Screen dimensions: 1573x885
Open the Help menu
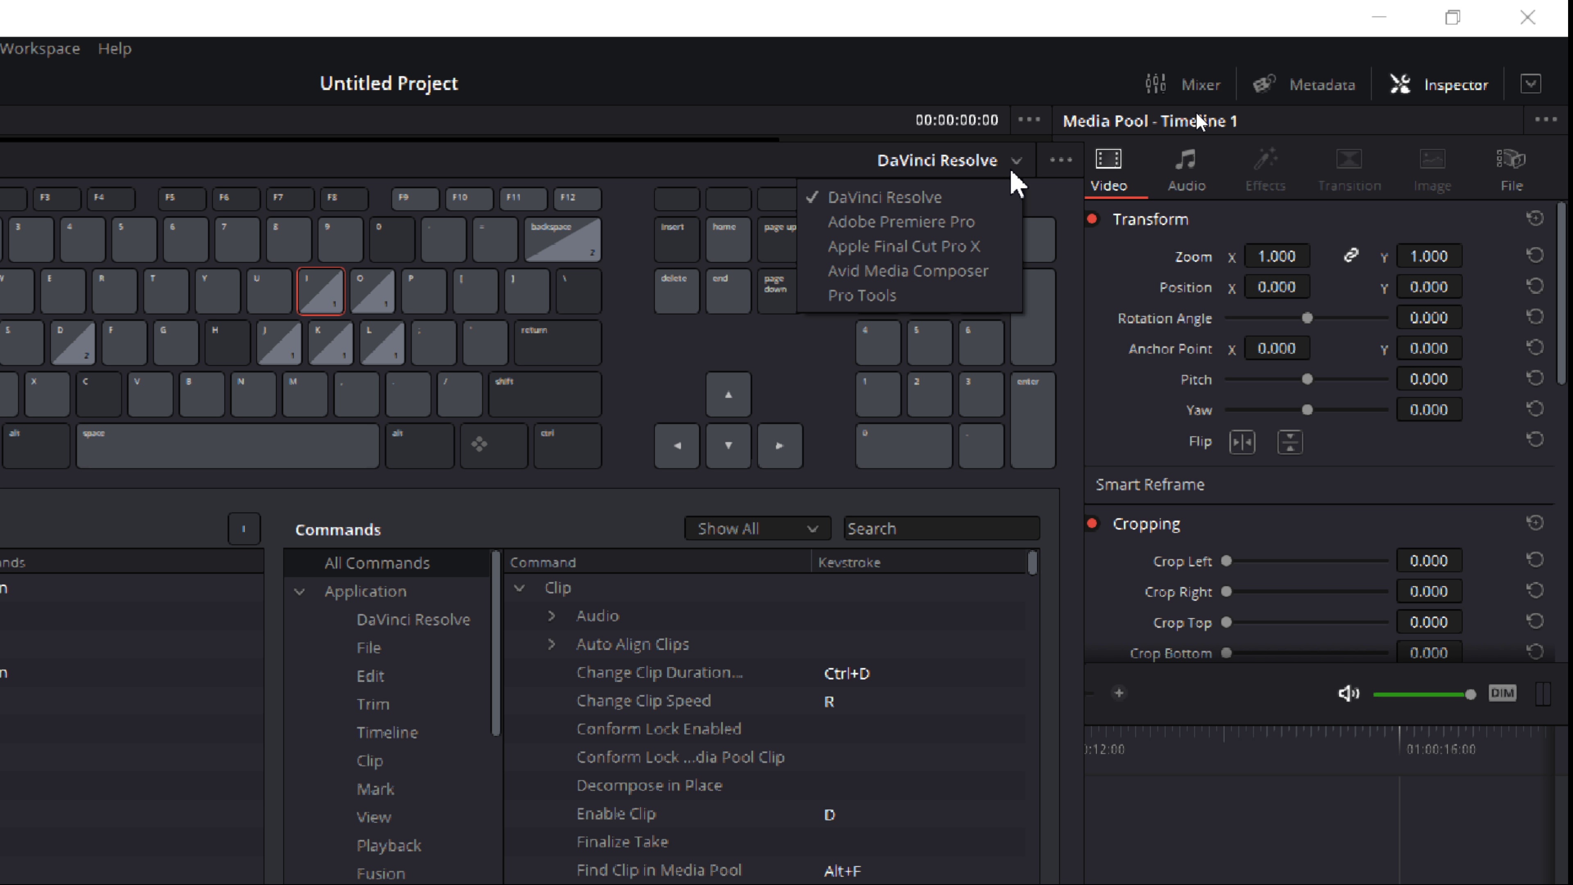[115, 48]
